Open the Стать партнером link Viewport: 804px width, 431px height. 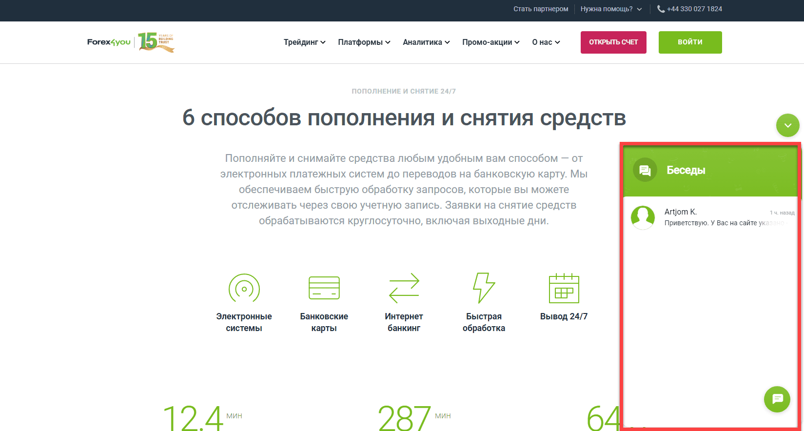tap(541, 9)
